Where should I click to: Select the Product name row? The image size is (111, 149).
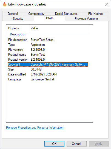click(x=48, y=55)
